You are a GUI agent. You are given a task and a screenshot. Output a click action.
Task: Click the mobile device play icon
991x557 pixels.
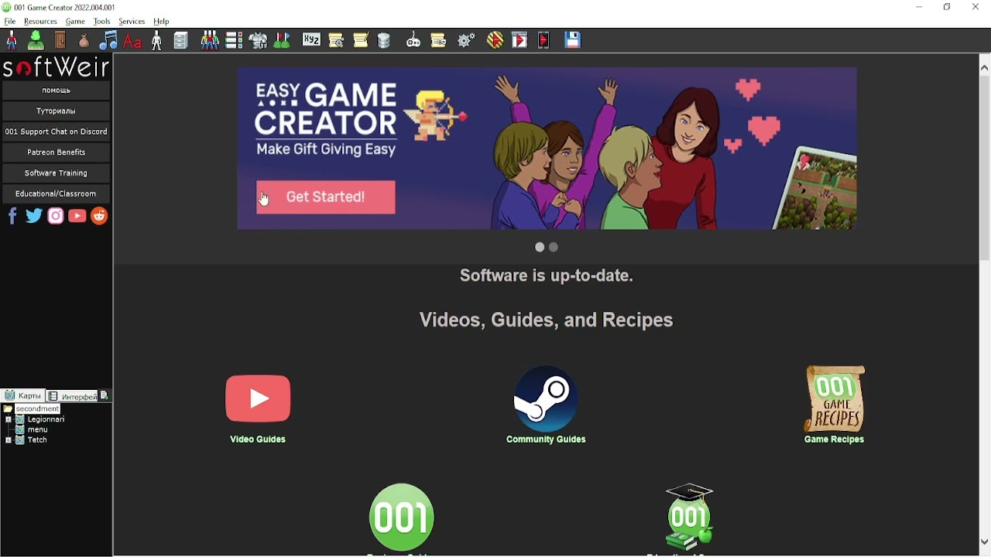(x=544, y=40)
